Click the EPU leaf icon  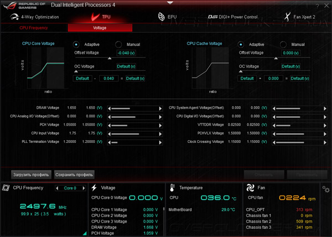(x=162, y=17)
